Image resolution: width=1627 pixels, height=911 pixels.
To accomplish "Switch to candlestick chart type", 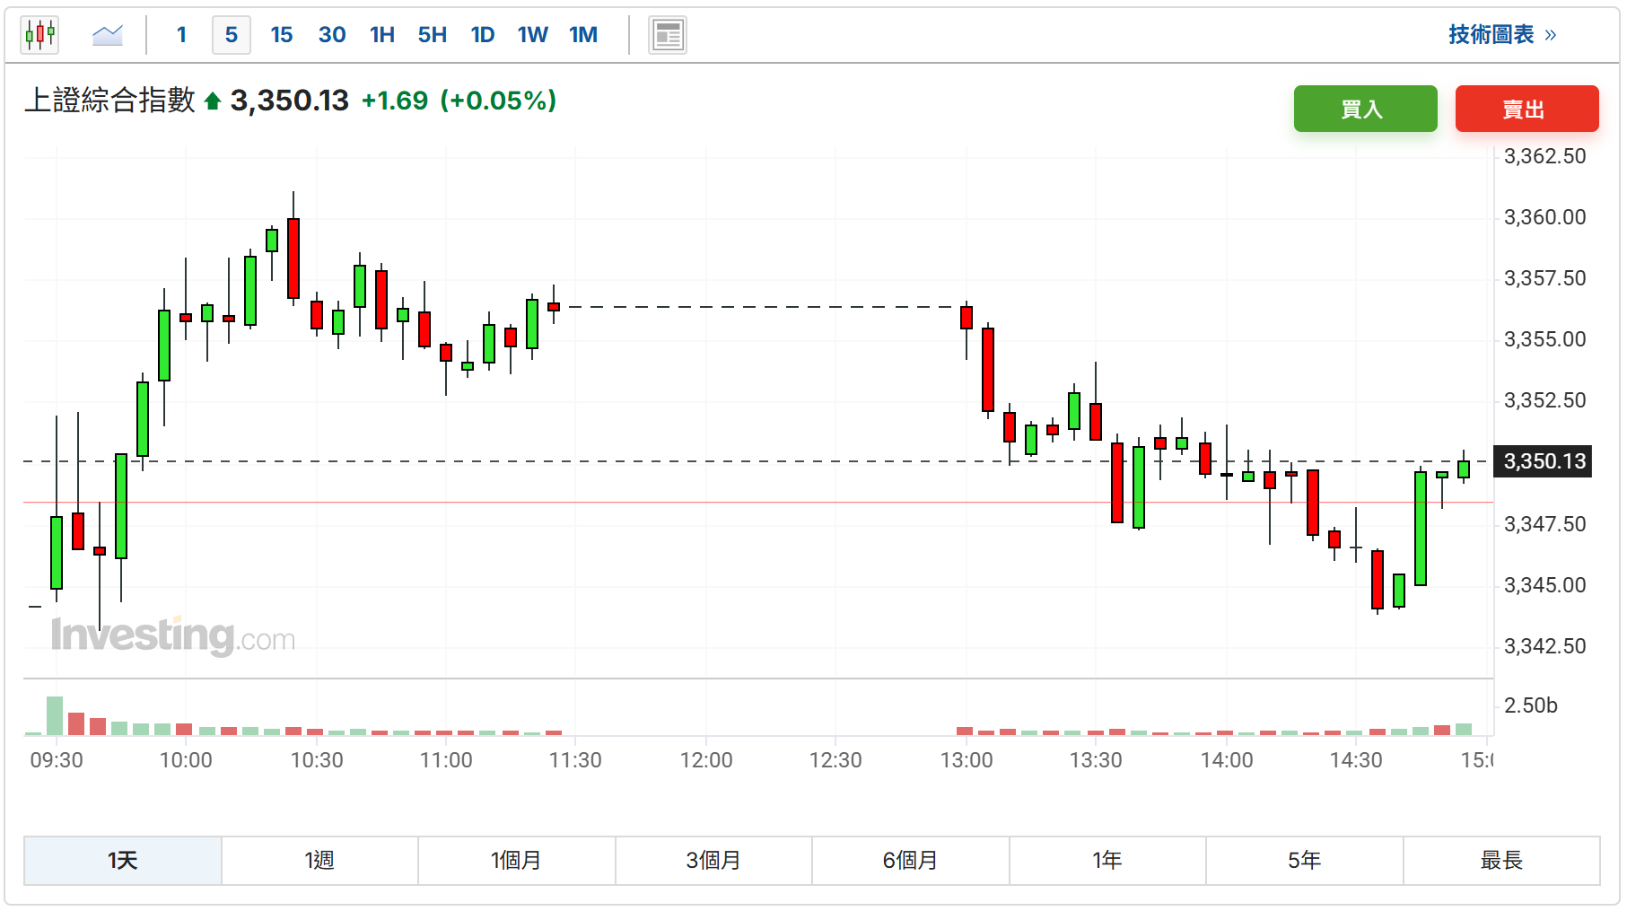I will click(39, 35).
